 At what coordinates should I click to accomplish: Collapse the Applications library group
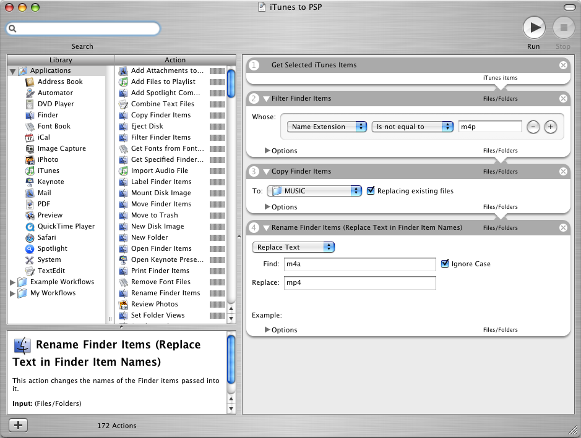(x=12, y=71)
